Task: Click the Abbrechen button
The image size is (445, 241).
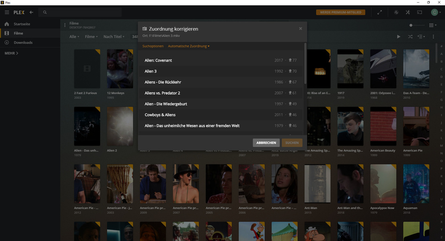Action: click(266, 143)
